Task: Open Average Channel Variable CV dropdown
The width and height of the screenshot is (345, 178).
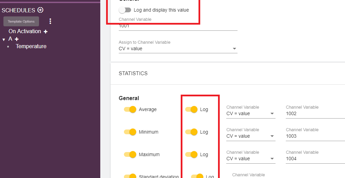Action: tap(251, 113)
